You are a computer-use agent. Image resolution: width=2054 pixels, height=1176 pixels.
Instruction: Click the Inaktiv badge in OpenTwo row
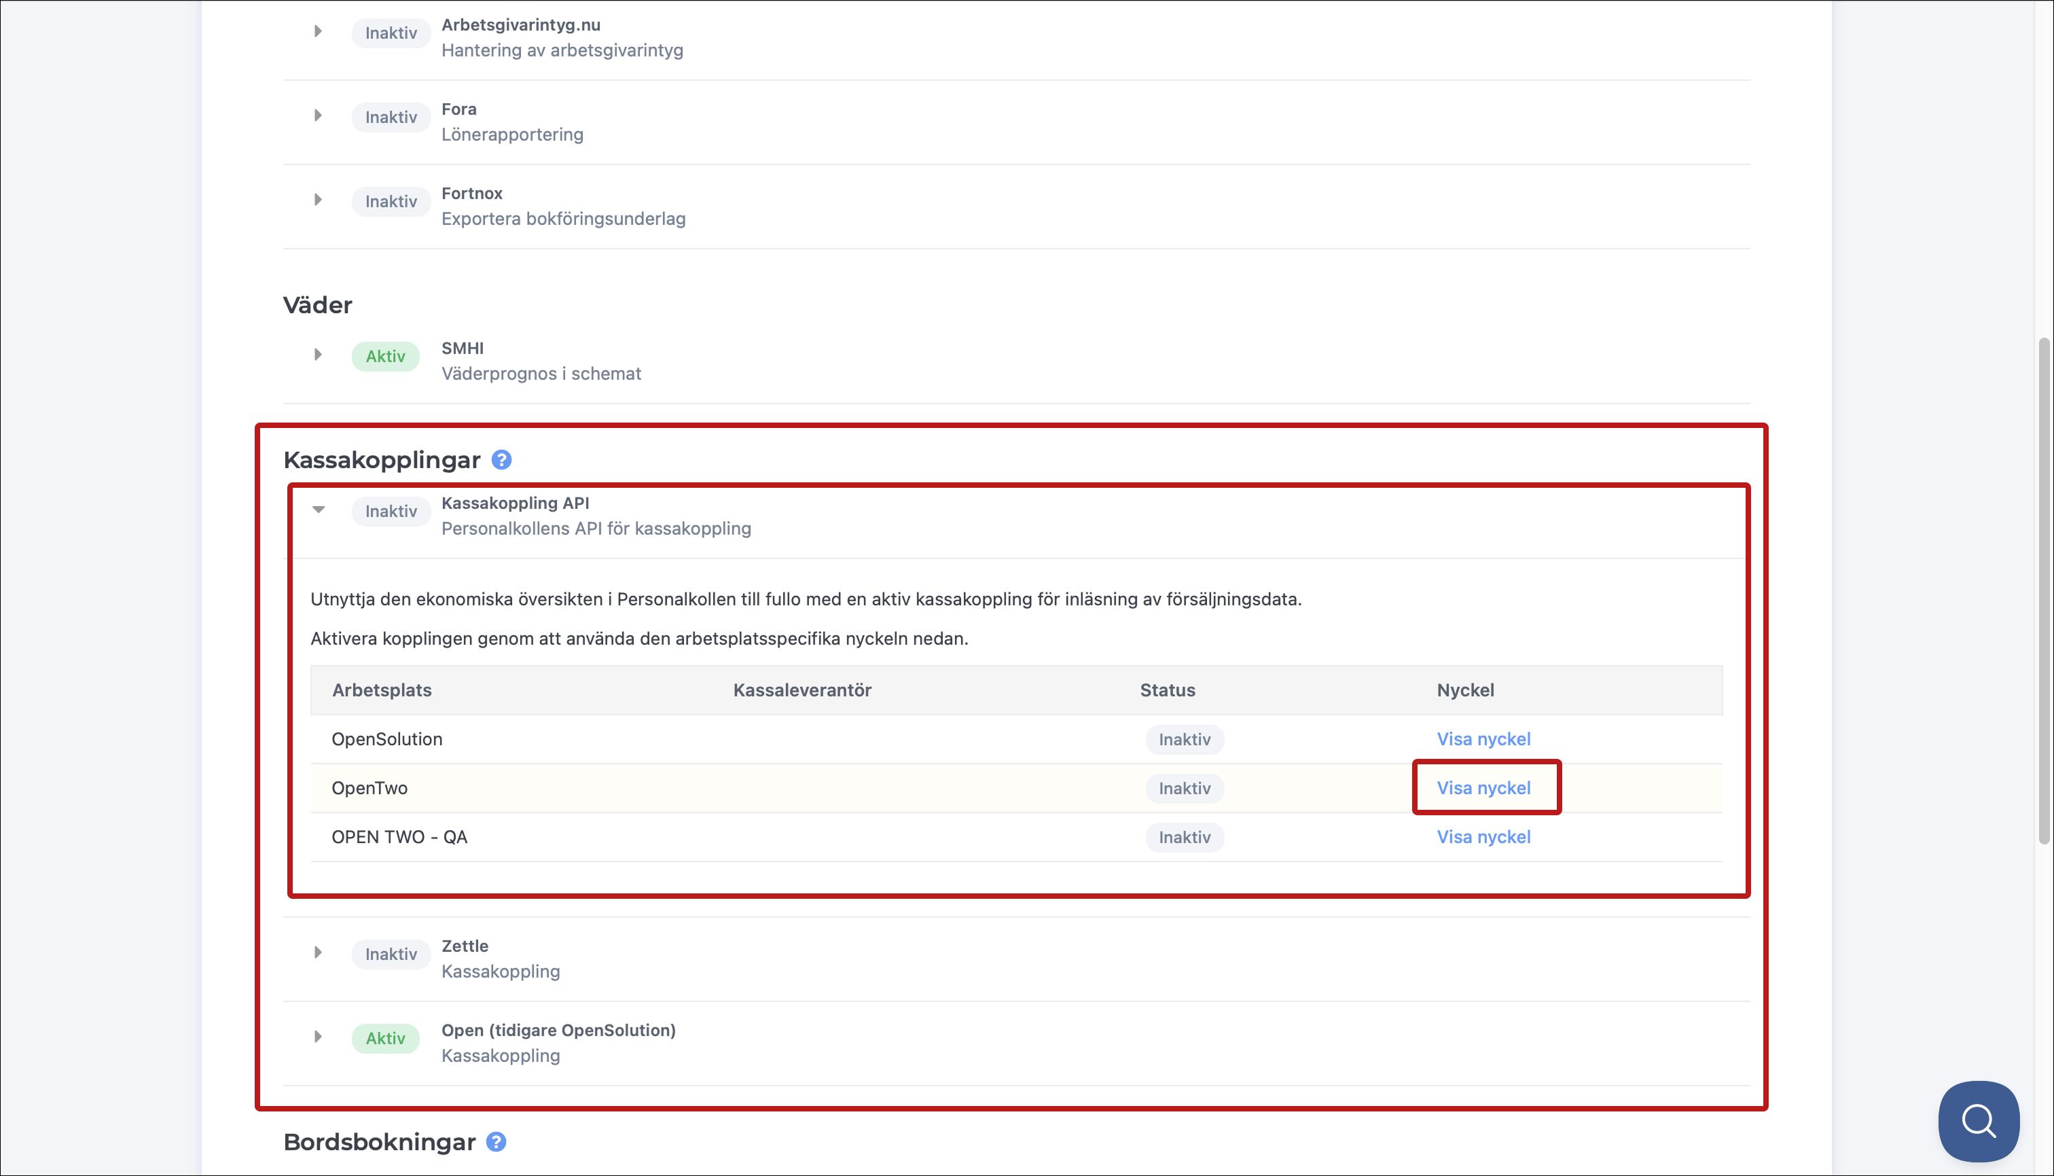tap(1185, 788)
